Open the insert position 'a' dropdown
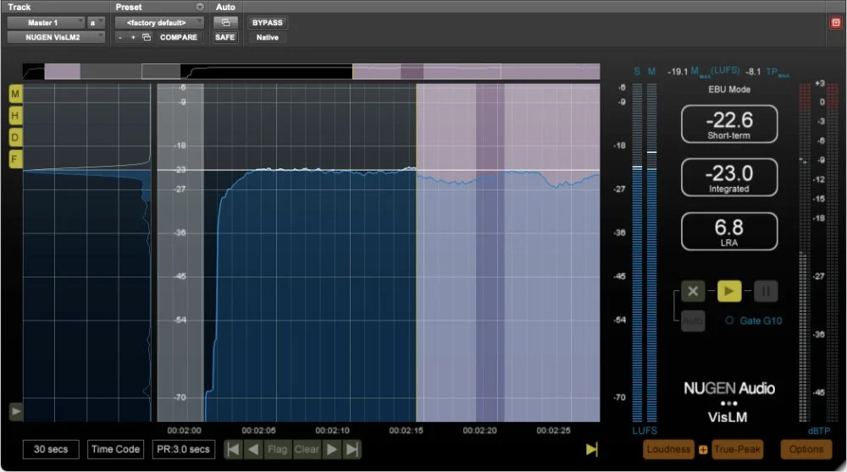The width and height of the screenshot is (847, 472). [96, 23]
